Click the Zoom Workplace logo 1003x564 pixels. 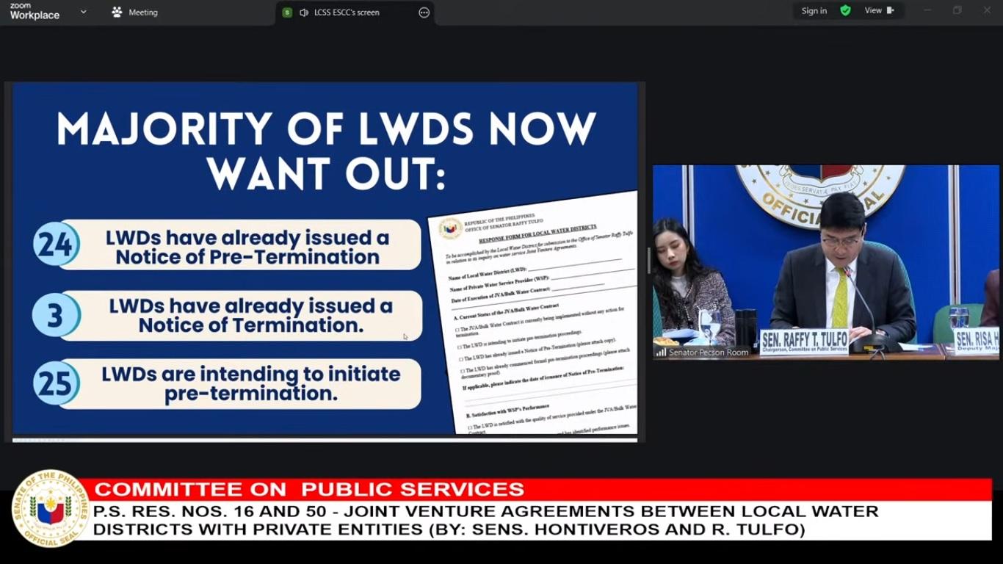tap(35, 11)
